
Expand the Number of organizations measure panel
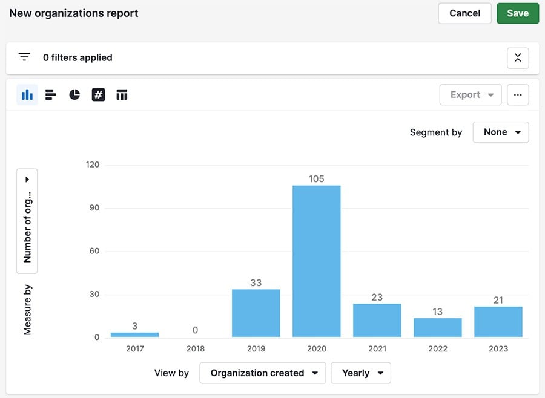pyautogui.click(x=27, y=179)
